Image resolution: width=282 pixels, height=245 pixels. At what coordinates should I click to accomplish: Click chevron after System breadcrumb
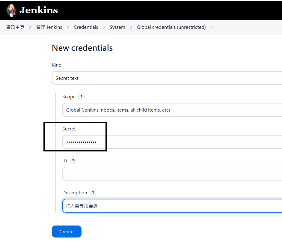click(131, 27)
